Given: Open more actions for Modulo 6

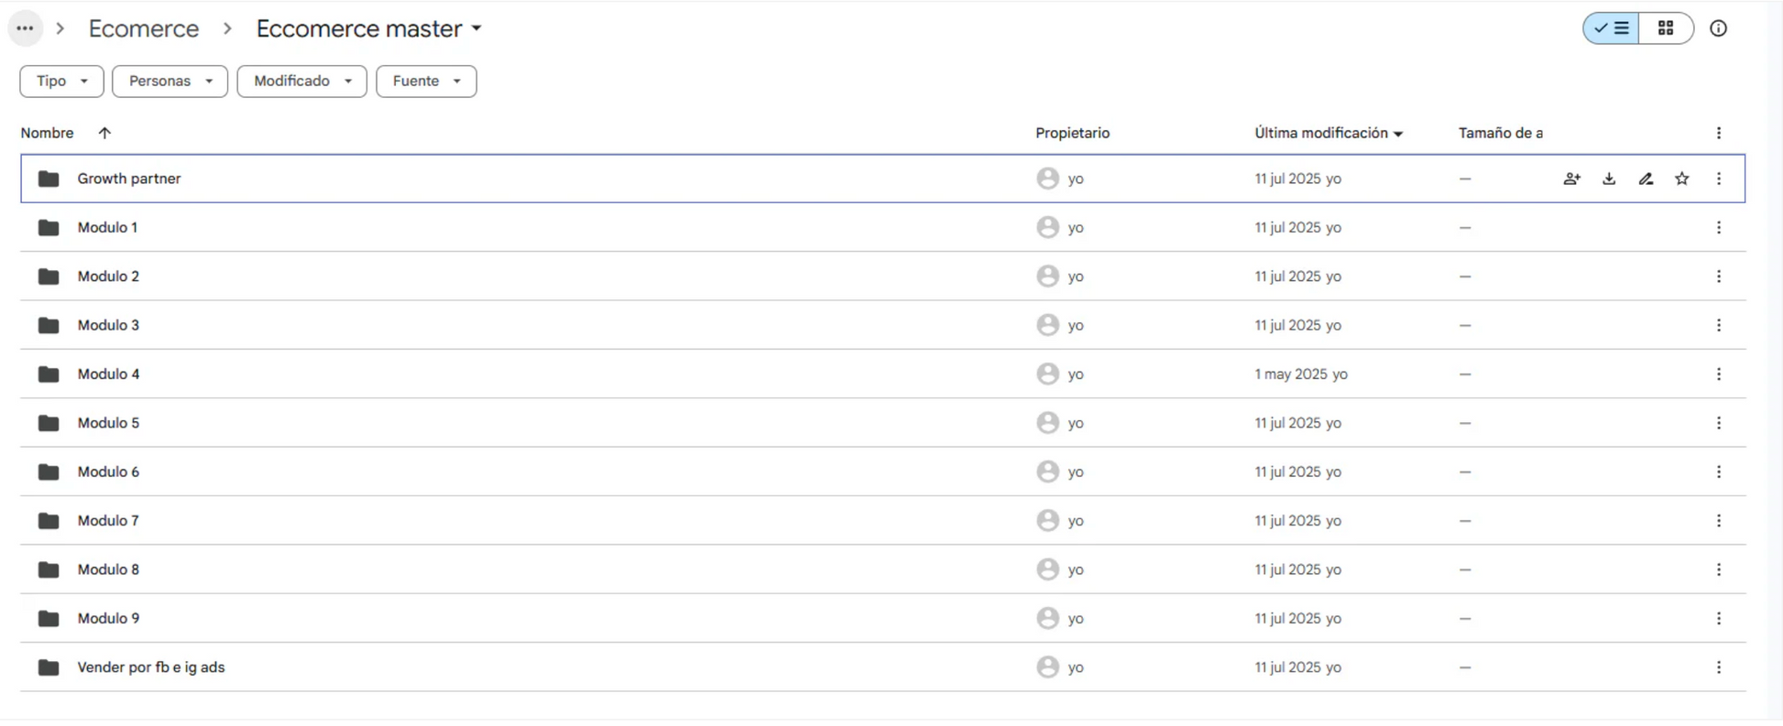Looking at the screenshot, I should pyautogui.click(x=1719, y=471).
